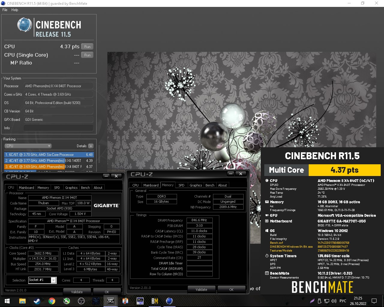Open the taskbar clock showing 21:25
Screen dimensions: 384x307
358,301
